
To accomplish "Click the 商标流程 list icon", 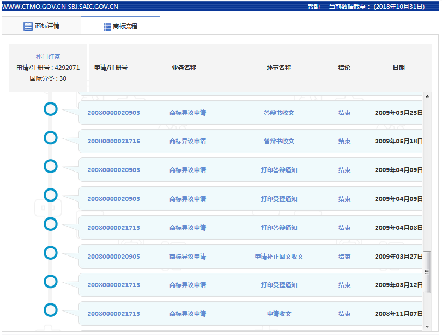I will (x=107, y=27).
